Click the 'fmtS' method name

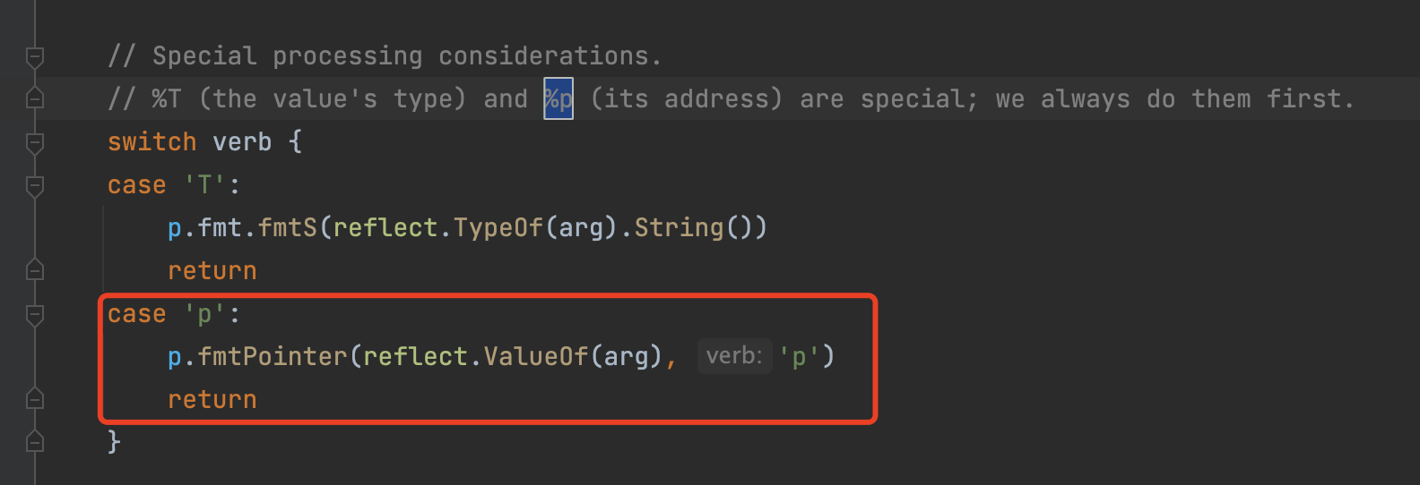tap(287, 228)
